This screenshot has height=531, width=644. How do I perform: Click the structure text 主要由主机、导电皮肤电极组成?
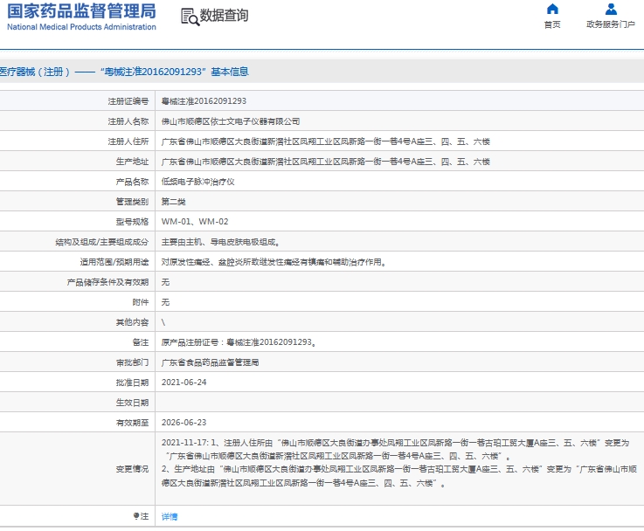[x=220, y=242]
